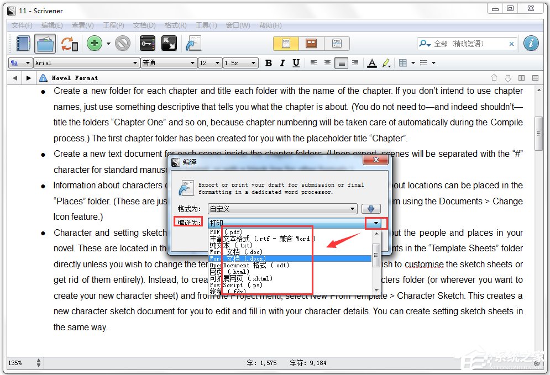550x375 pixels.
Task: Open the 1.5x line spacing dropdown
Action: pos(240,63)
